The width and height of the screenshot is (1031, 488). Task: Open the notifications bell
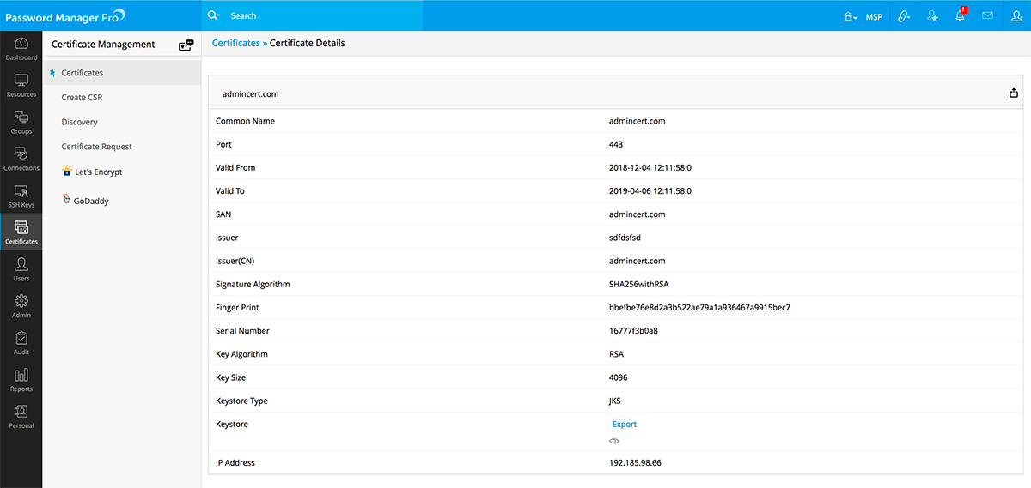click(x=961, y=15)
